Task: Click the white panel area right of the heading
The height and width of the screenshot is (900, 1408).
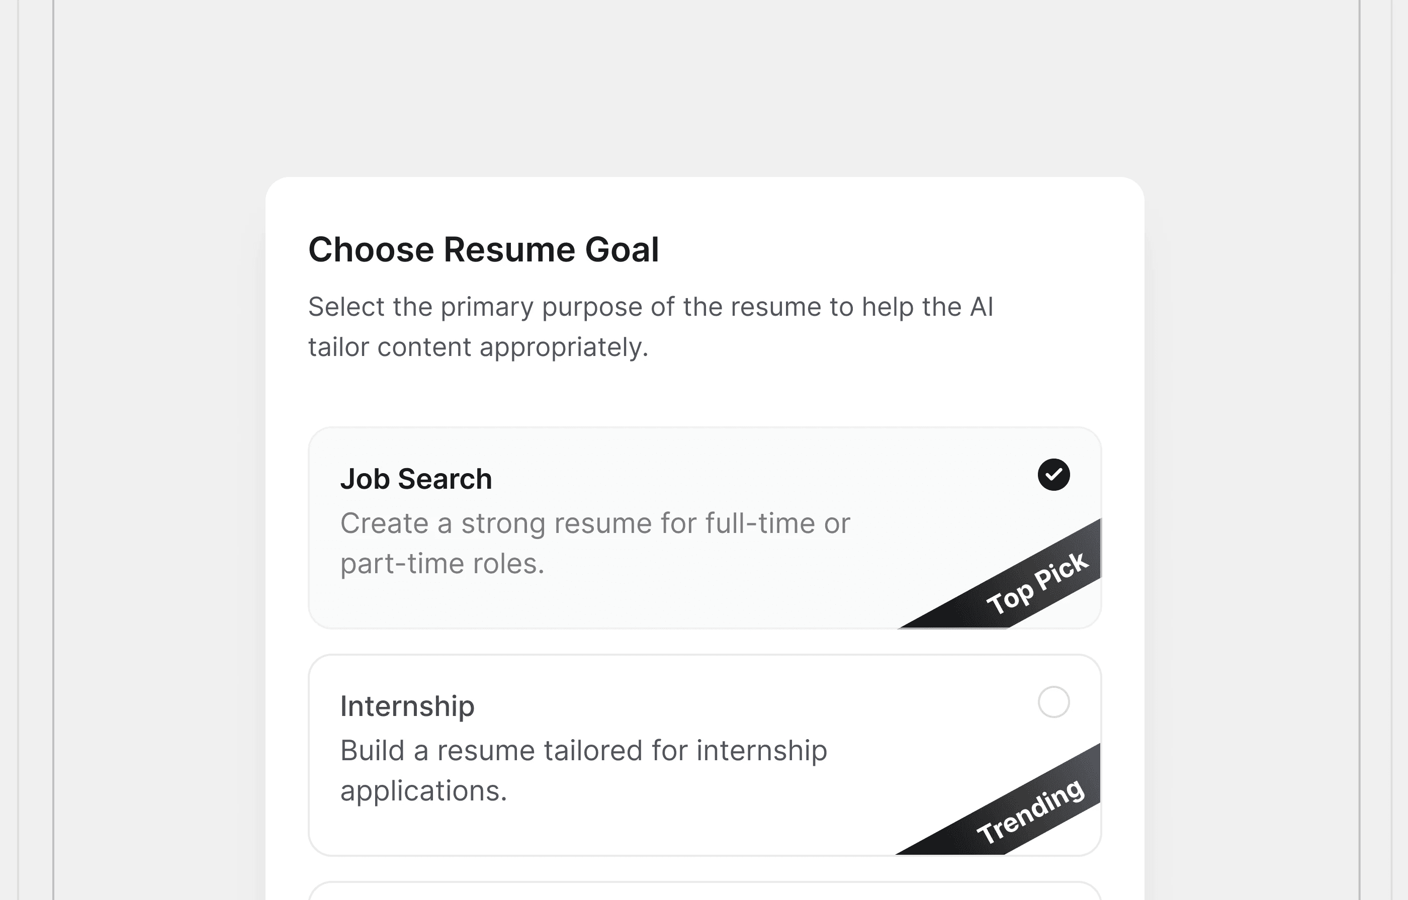Action: tap(906, 250)
